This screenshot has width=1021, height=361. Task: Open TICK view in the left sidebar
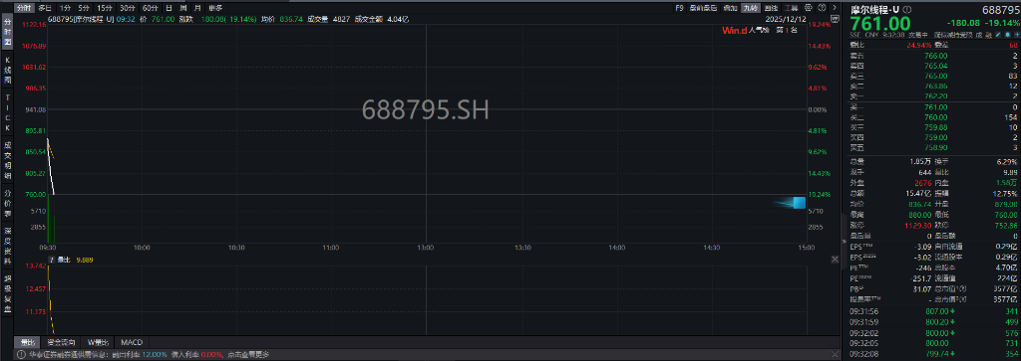click(8, 111)
